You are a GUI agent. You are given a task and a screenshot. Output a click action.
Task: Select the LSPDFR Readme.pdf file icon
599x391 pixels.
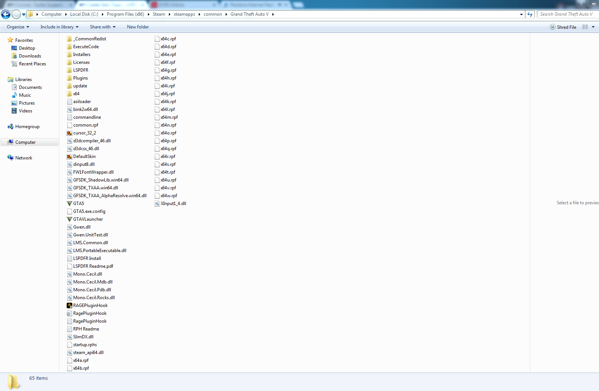[70, 266]
